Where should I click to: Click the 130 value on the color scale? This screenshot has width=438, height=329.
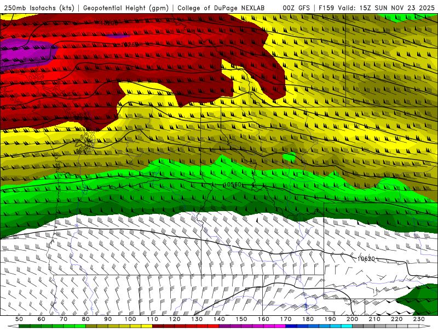coord(197,319)
